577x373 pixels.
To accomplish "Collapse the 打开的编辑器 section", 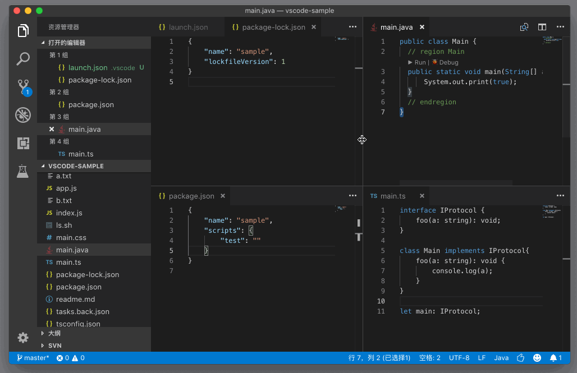I will (66, 43).
